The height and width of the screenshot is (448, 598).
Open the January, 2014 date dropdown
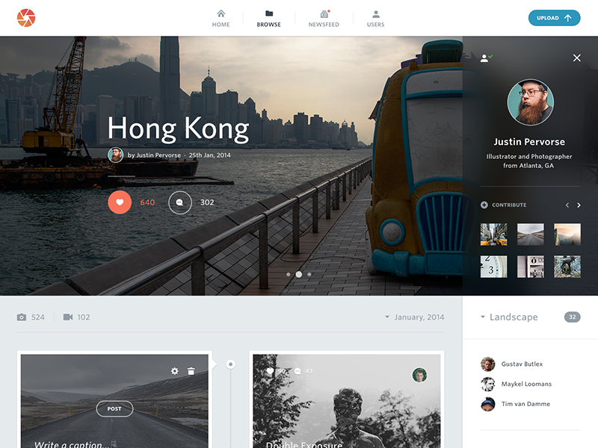click(x=414, y=317)
